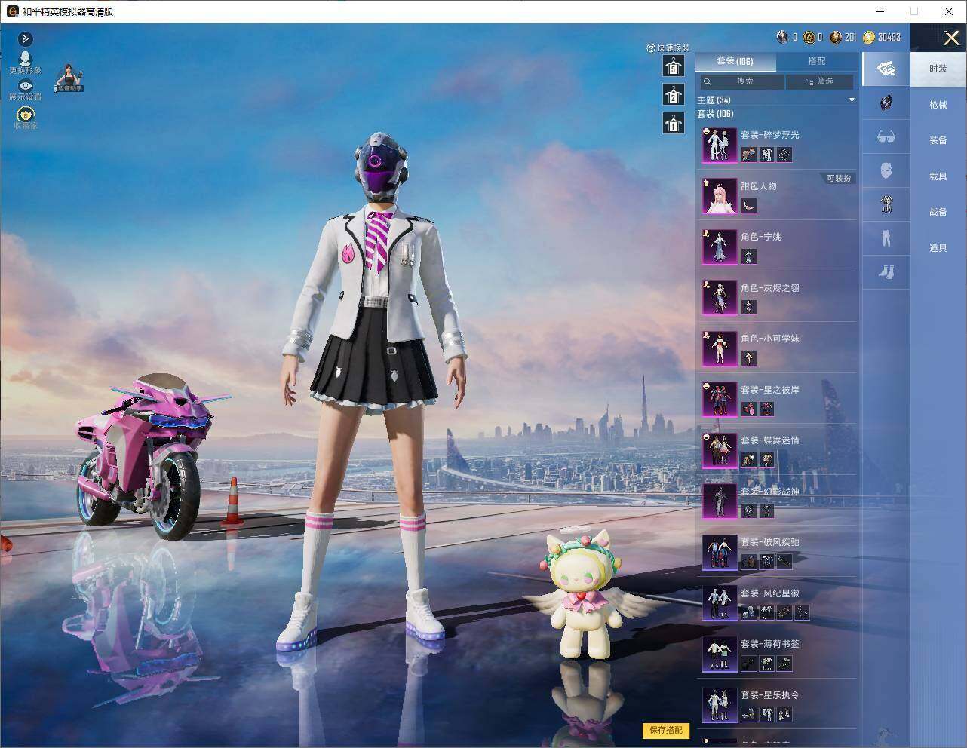Open the 收藏家 collector badge icon
Screen dimensions: 967x748
26,115
